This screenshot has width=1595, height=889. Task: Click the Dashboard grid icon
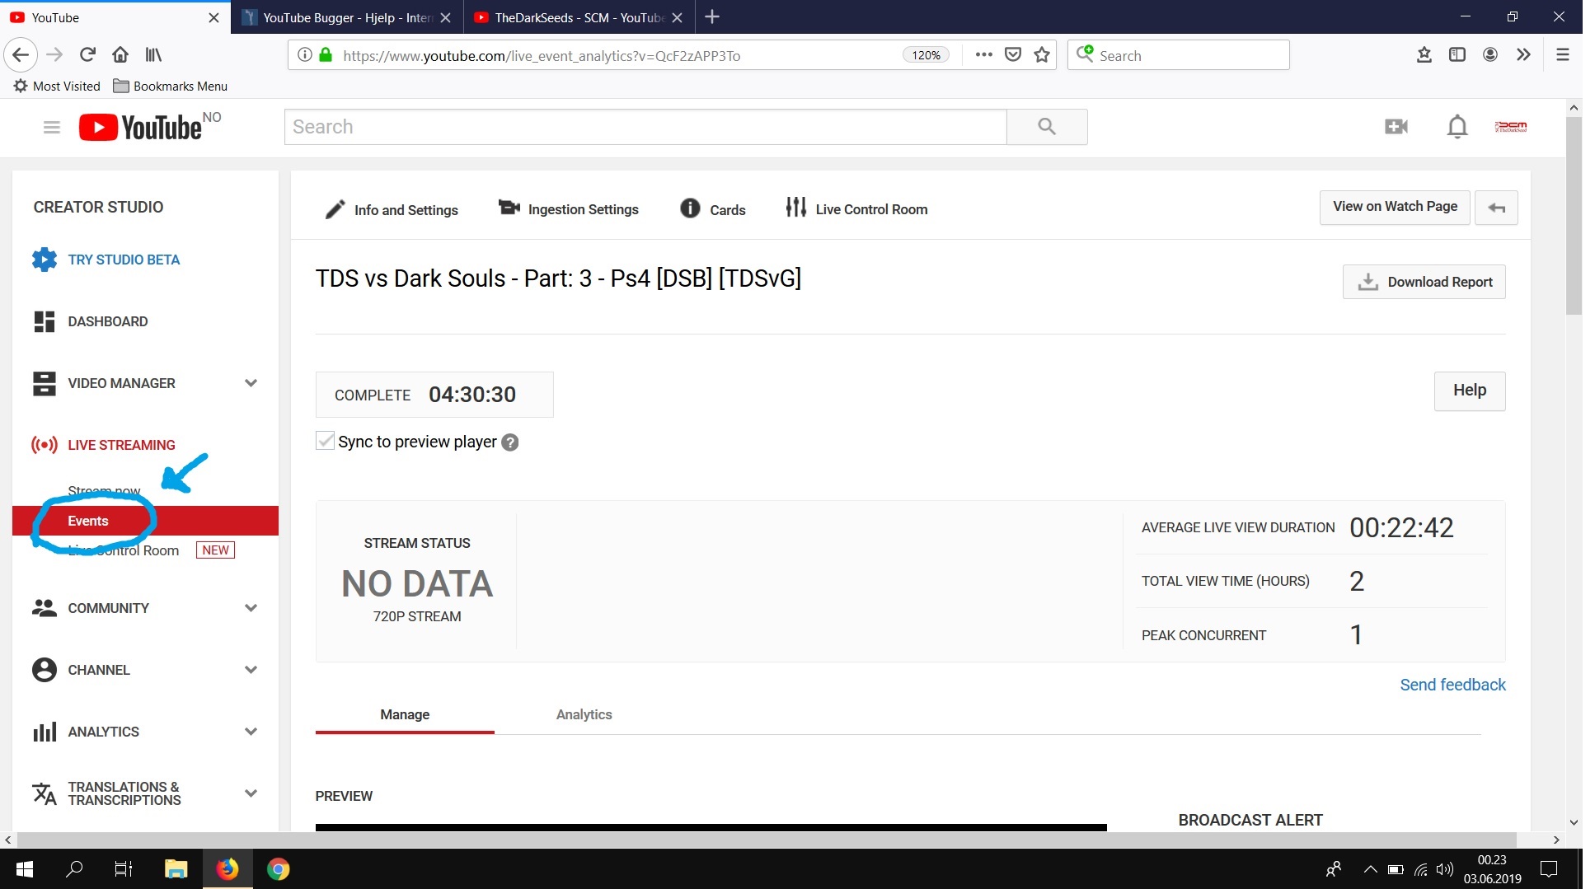click(45, 321)
